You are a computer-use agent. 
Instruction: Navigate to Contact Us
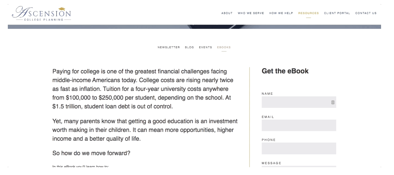[x=366, y=13]
